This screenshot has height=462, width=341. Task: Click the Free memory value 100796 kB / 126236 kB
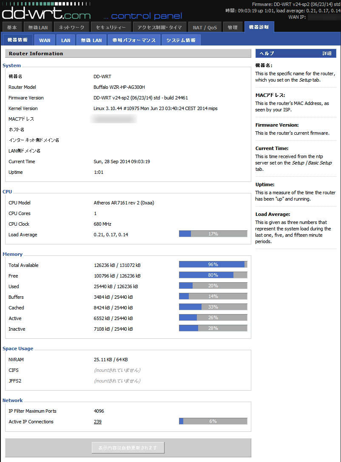(x=117, y=276)
